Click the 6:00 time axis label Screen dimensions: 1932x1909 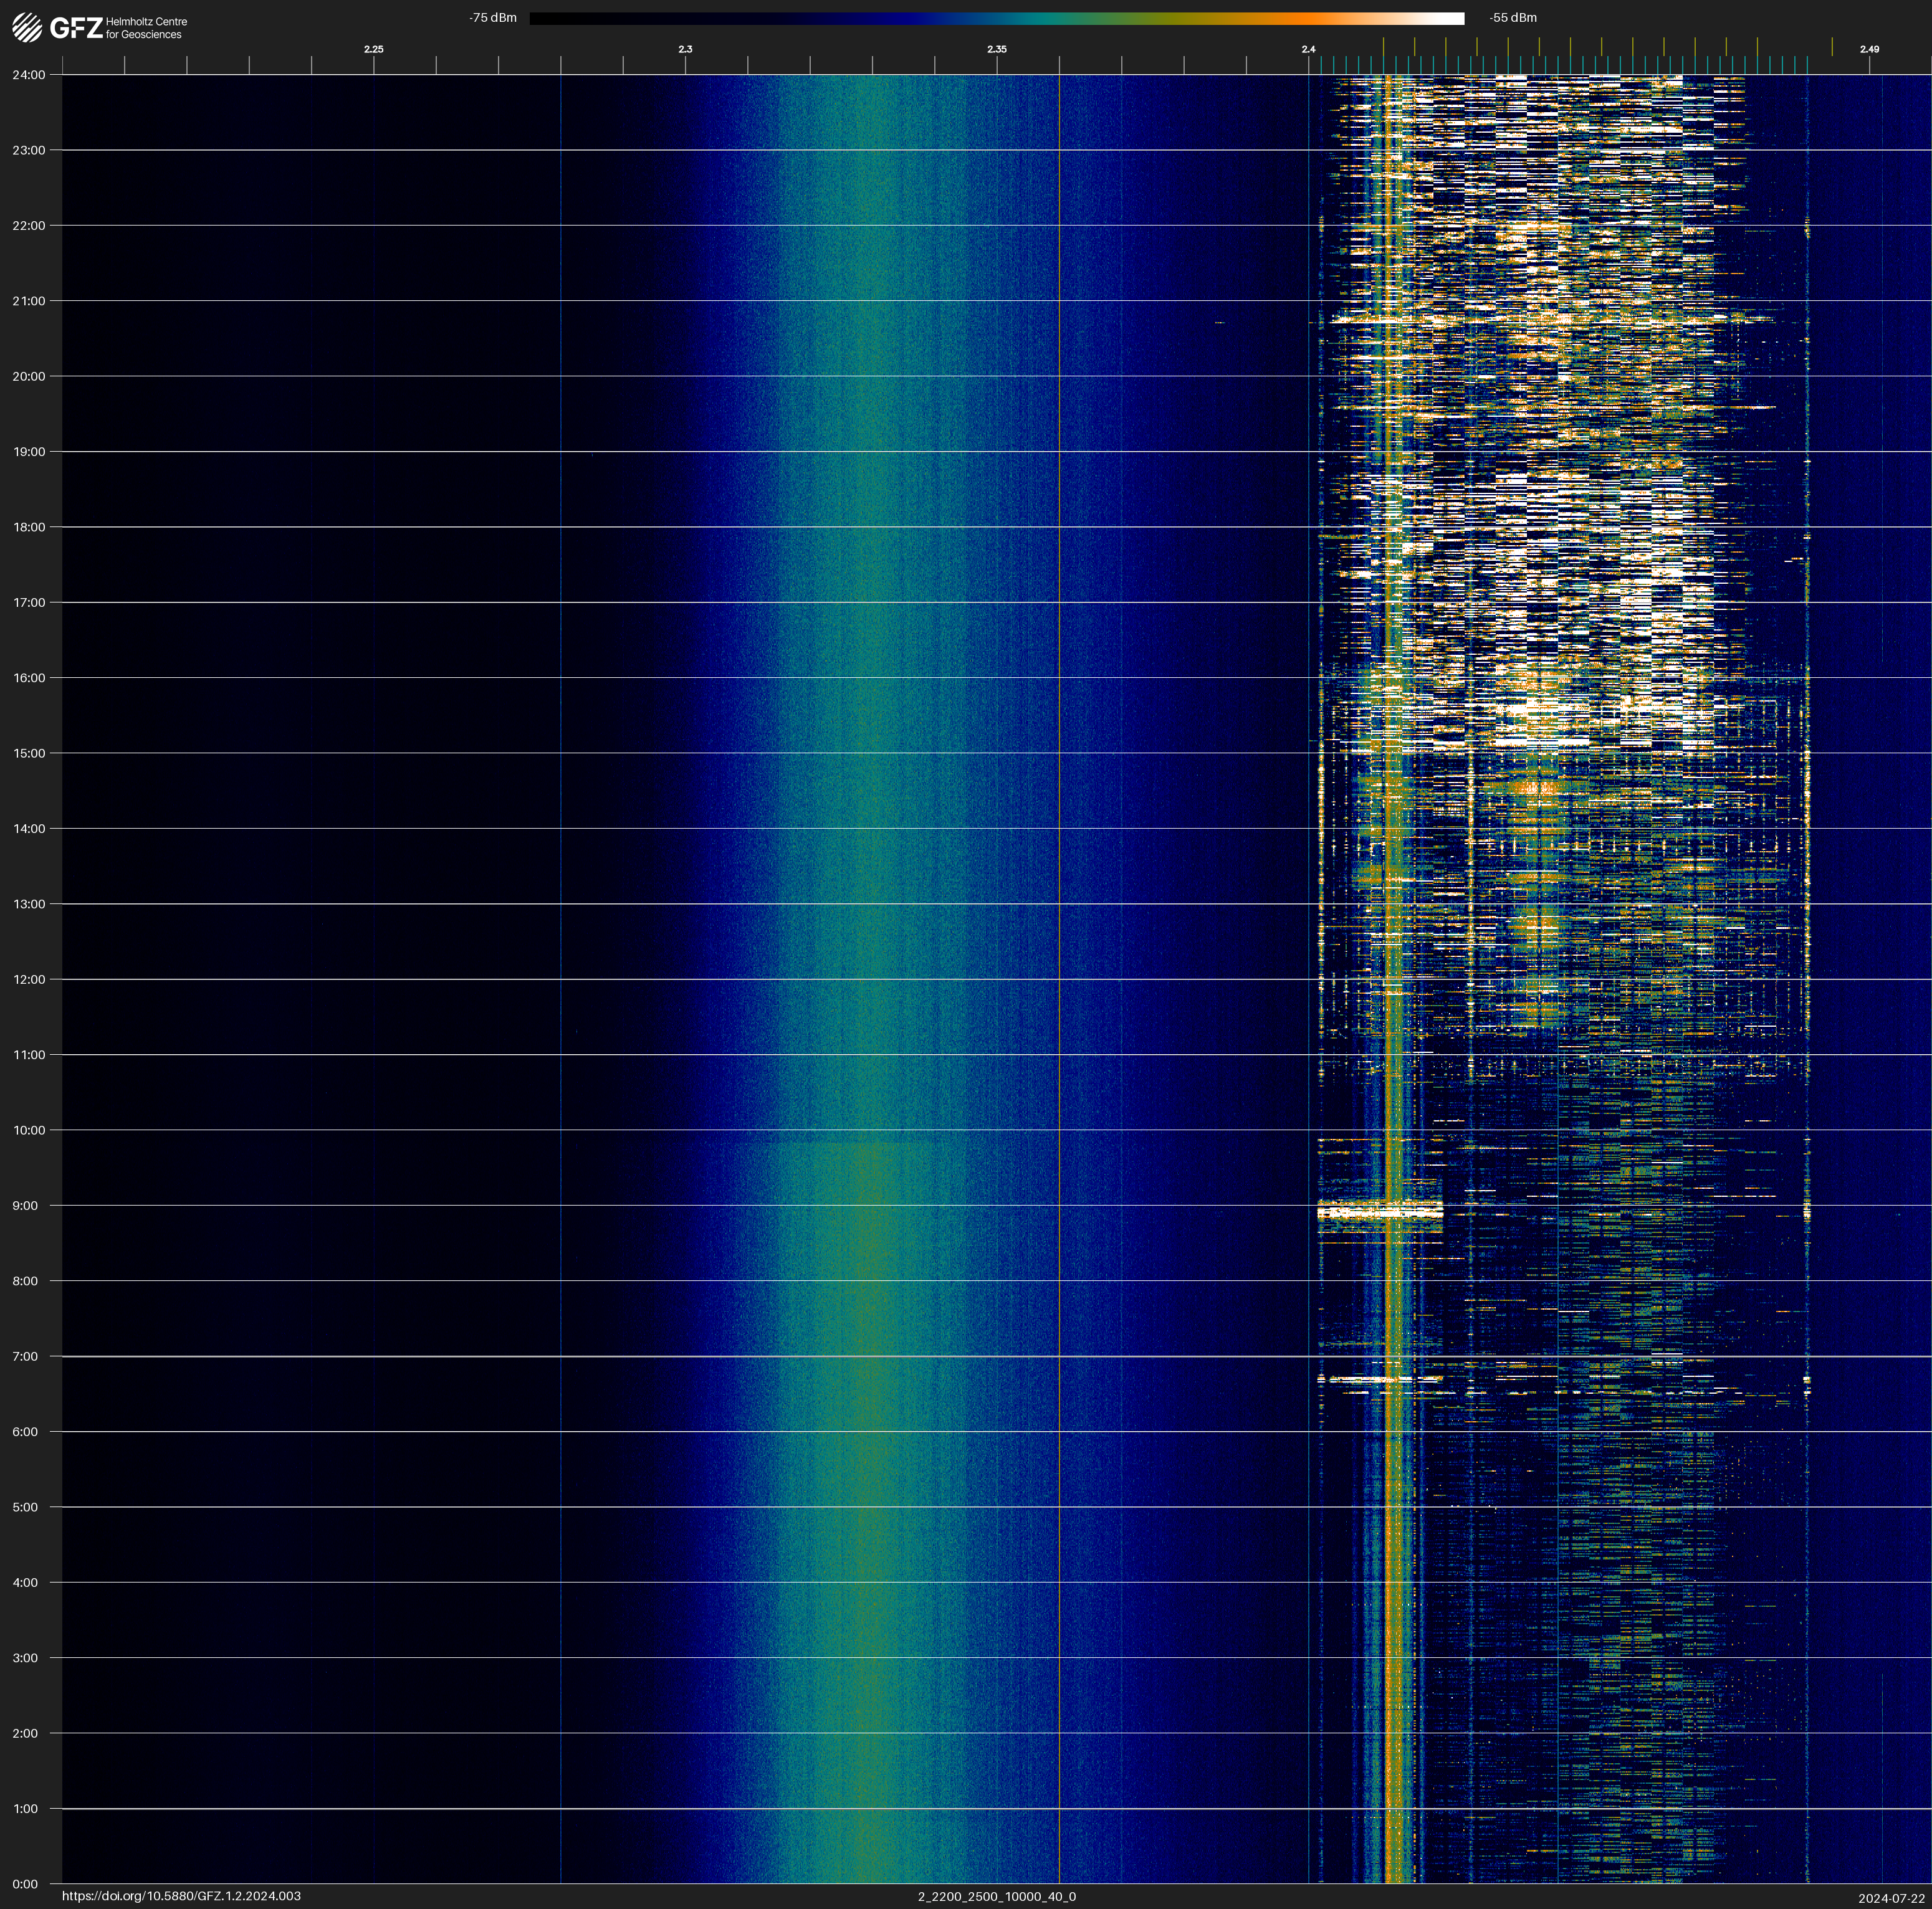pyautogui.click(x=26, y=1431)
